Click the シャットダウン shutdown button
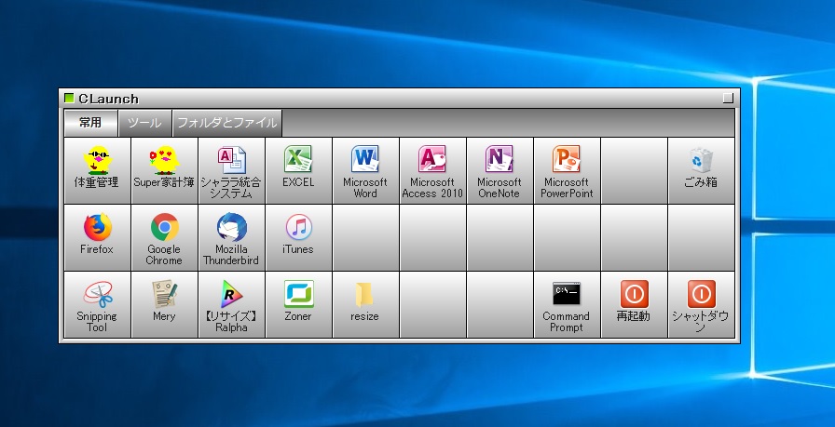 [701, 303]
